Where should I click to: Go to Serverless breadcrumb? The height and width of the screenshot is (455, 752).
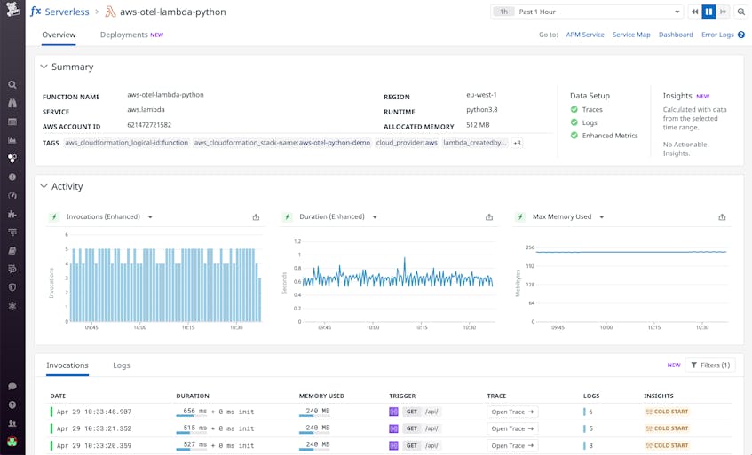point(67,12)
